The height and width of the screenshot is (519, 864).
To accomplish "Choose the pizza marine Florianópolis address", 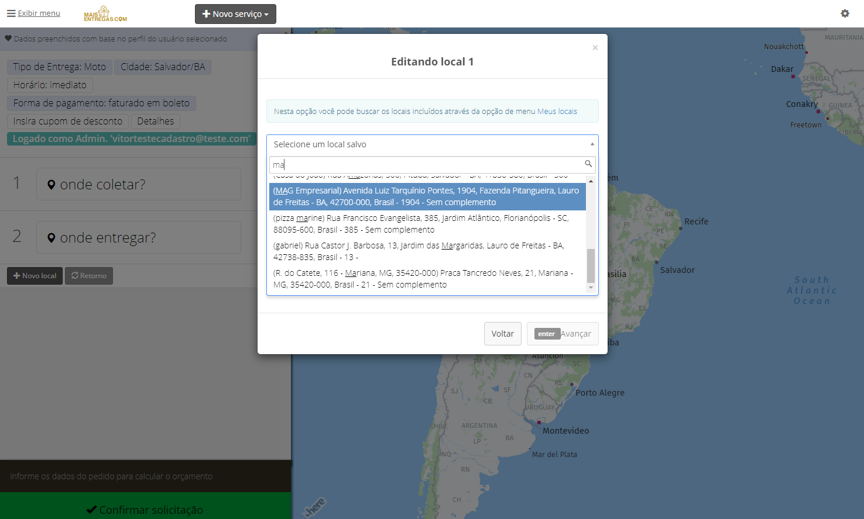I will [x=427, y=224].
